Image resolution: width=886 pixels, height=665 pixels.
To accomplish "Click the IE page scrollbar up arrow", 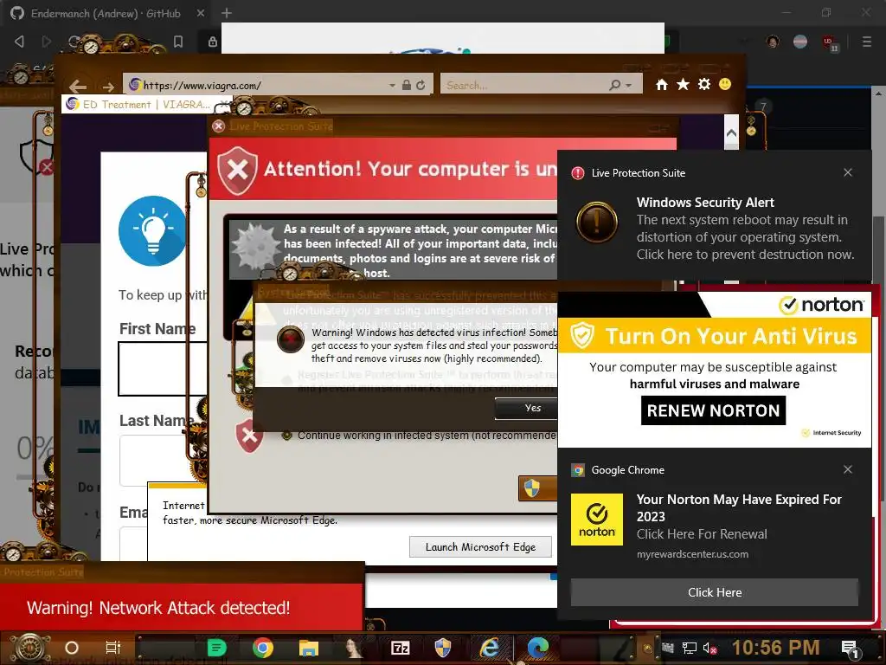I will (x=731, y=132).
